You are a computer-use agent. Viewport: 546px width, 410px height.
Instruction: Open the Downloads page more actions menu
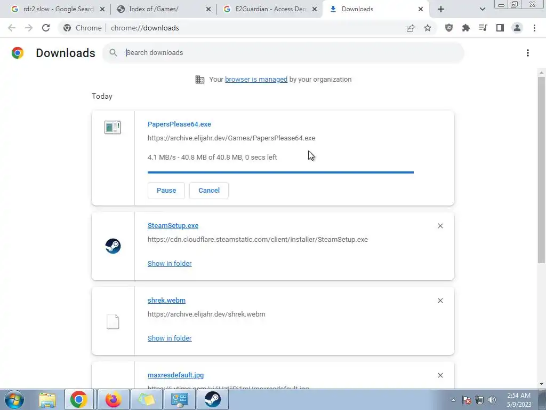[528, 53]
